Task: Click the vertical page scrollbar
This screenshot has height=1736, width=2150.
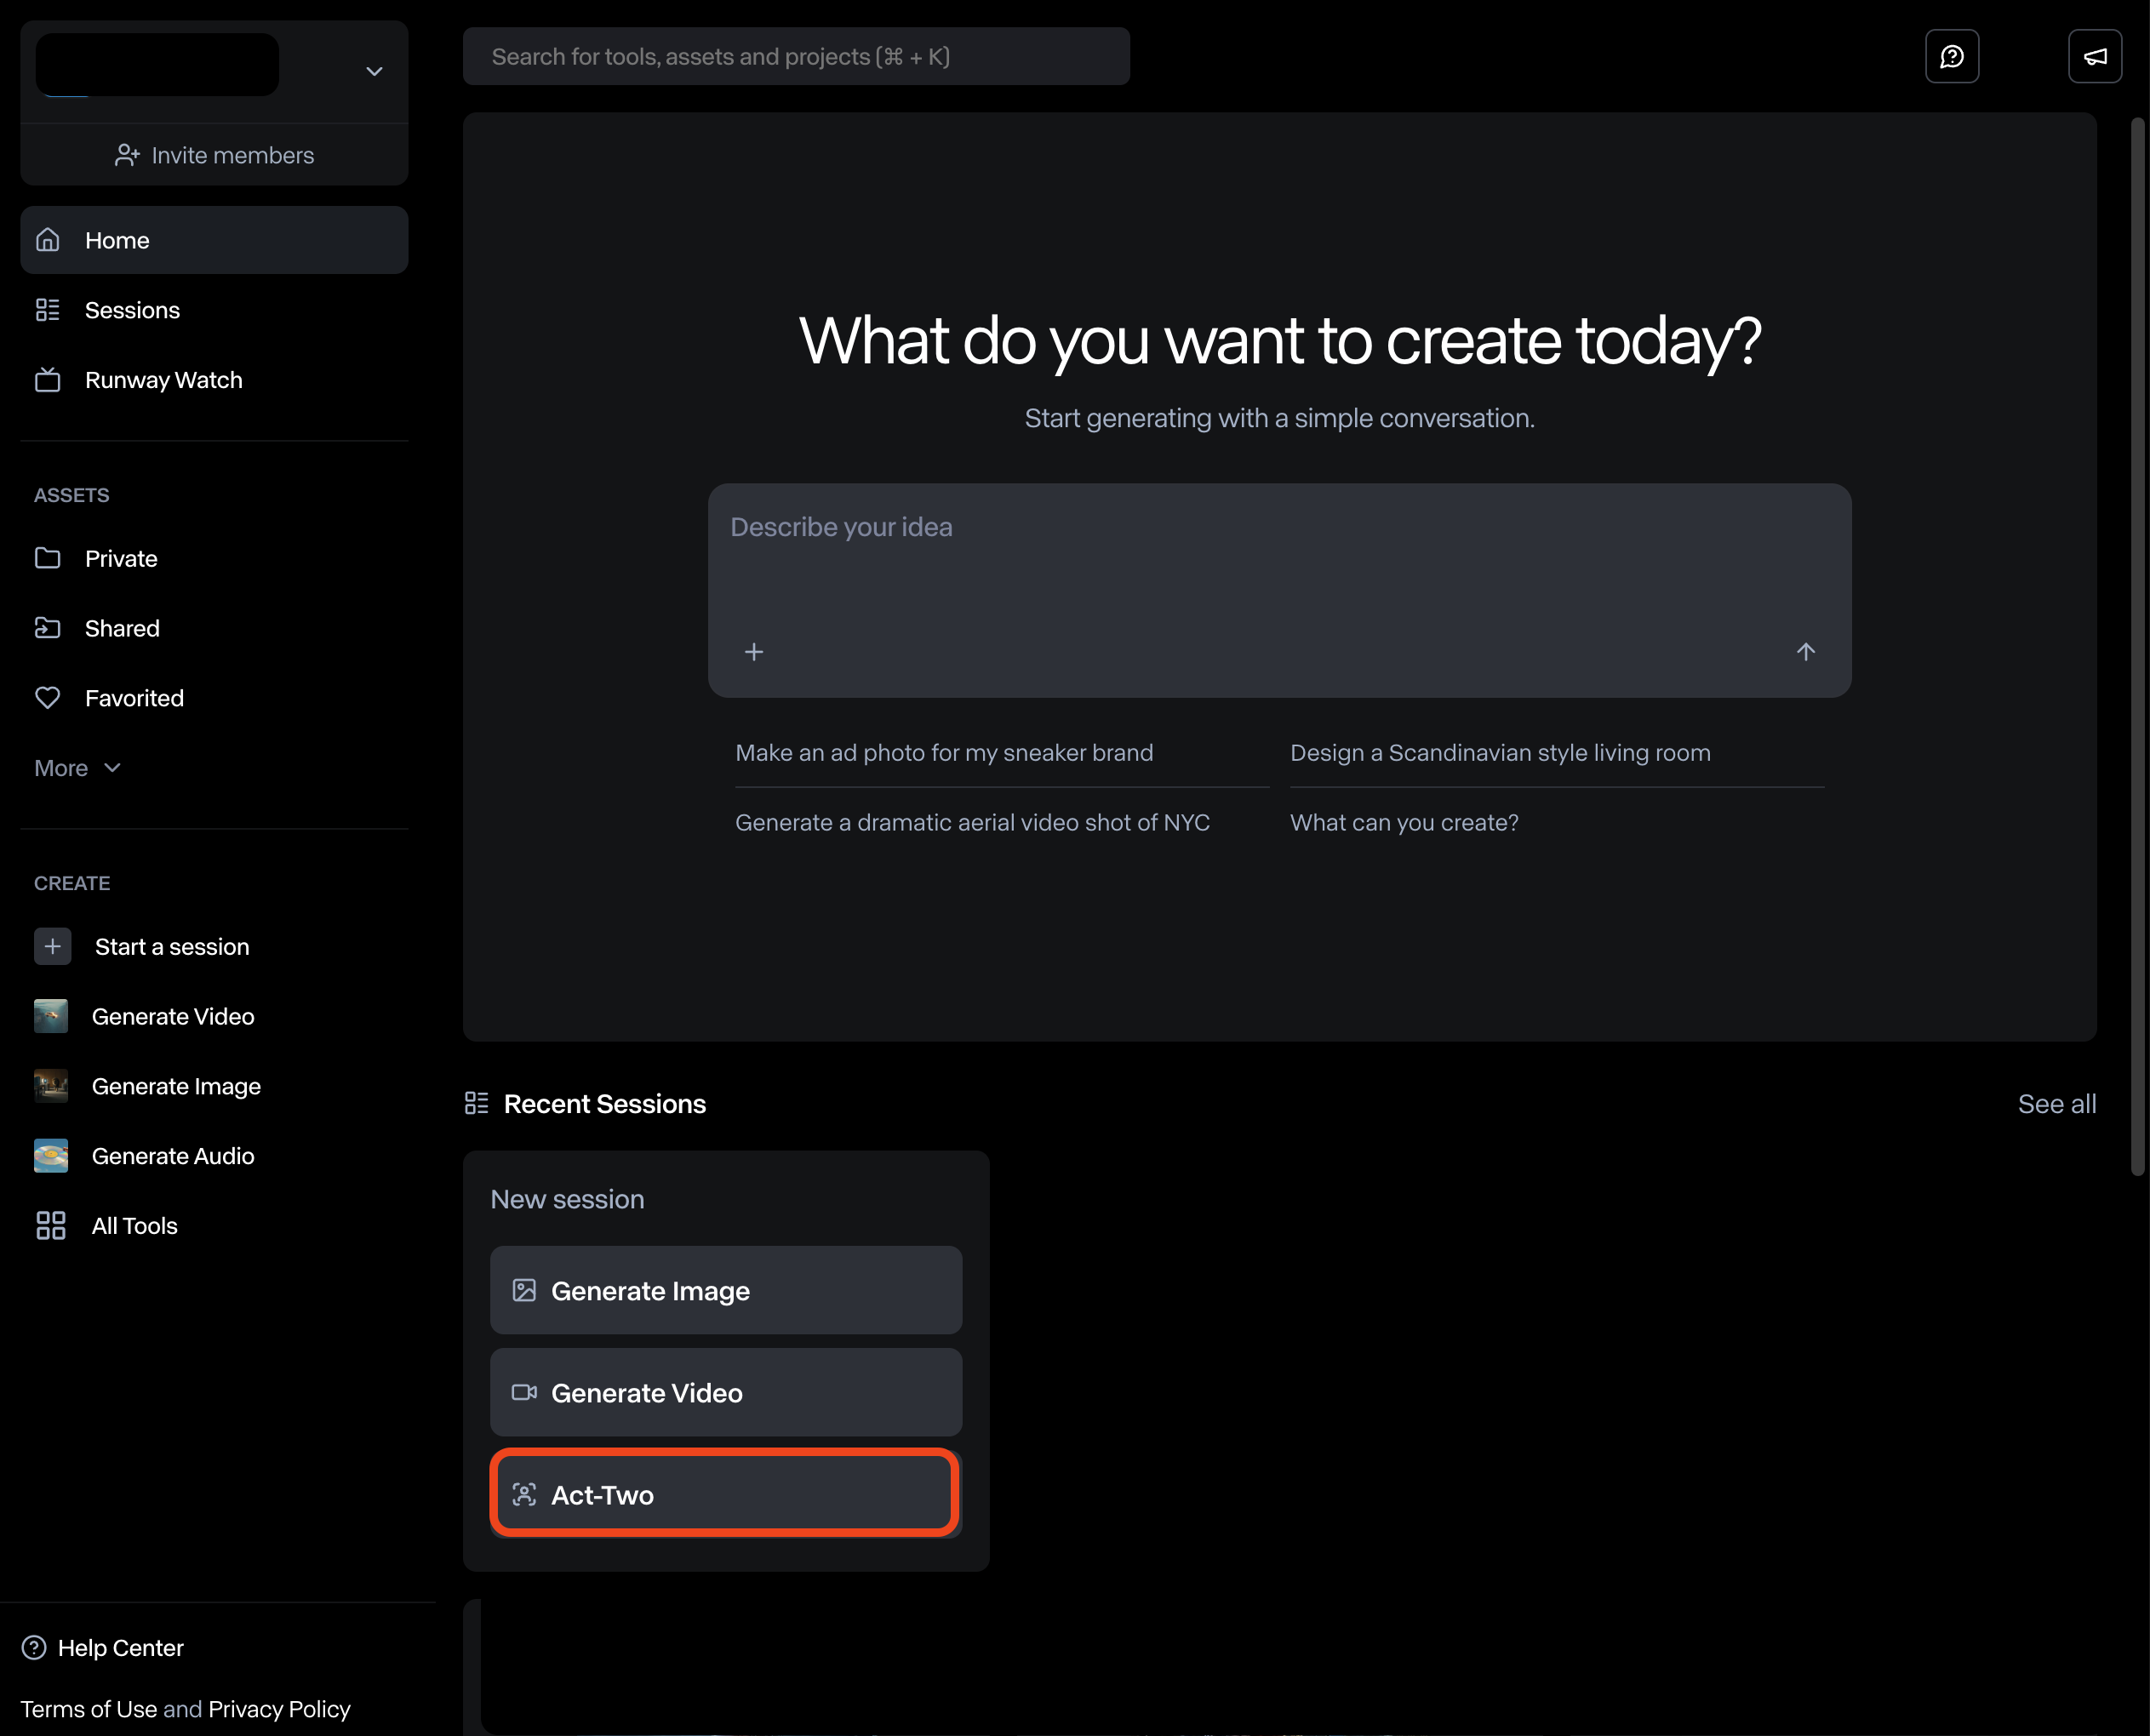Action: [2137, 640]
